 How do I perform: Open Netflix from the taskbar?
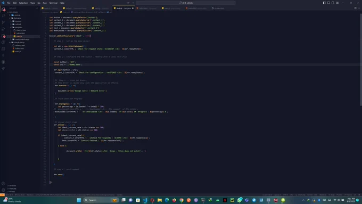click(x=225, y=200)
